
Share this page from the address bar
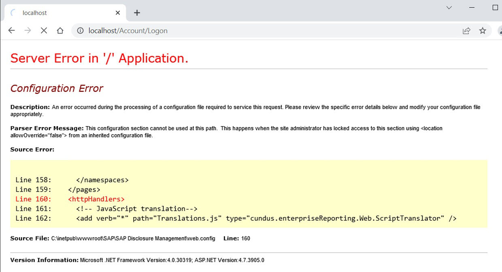point(466,31)
